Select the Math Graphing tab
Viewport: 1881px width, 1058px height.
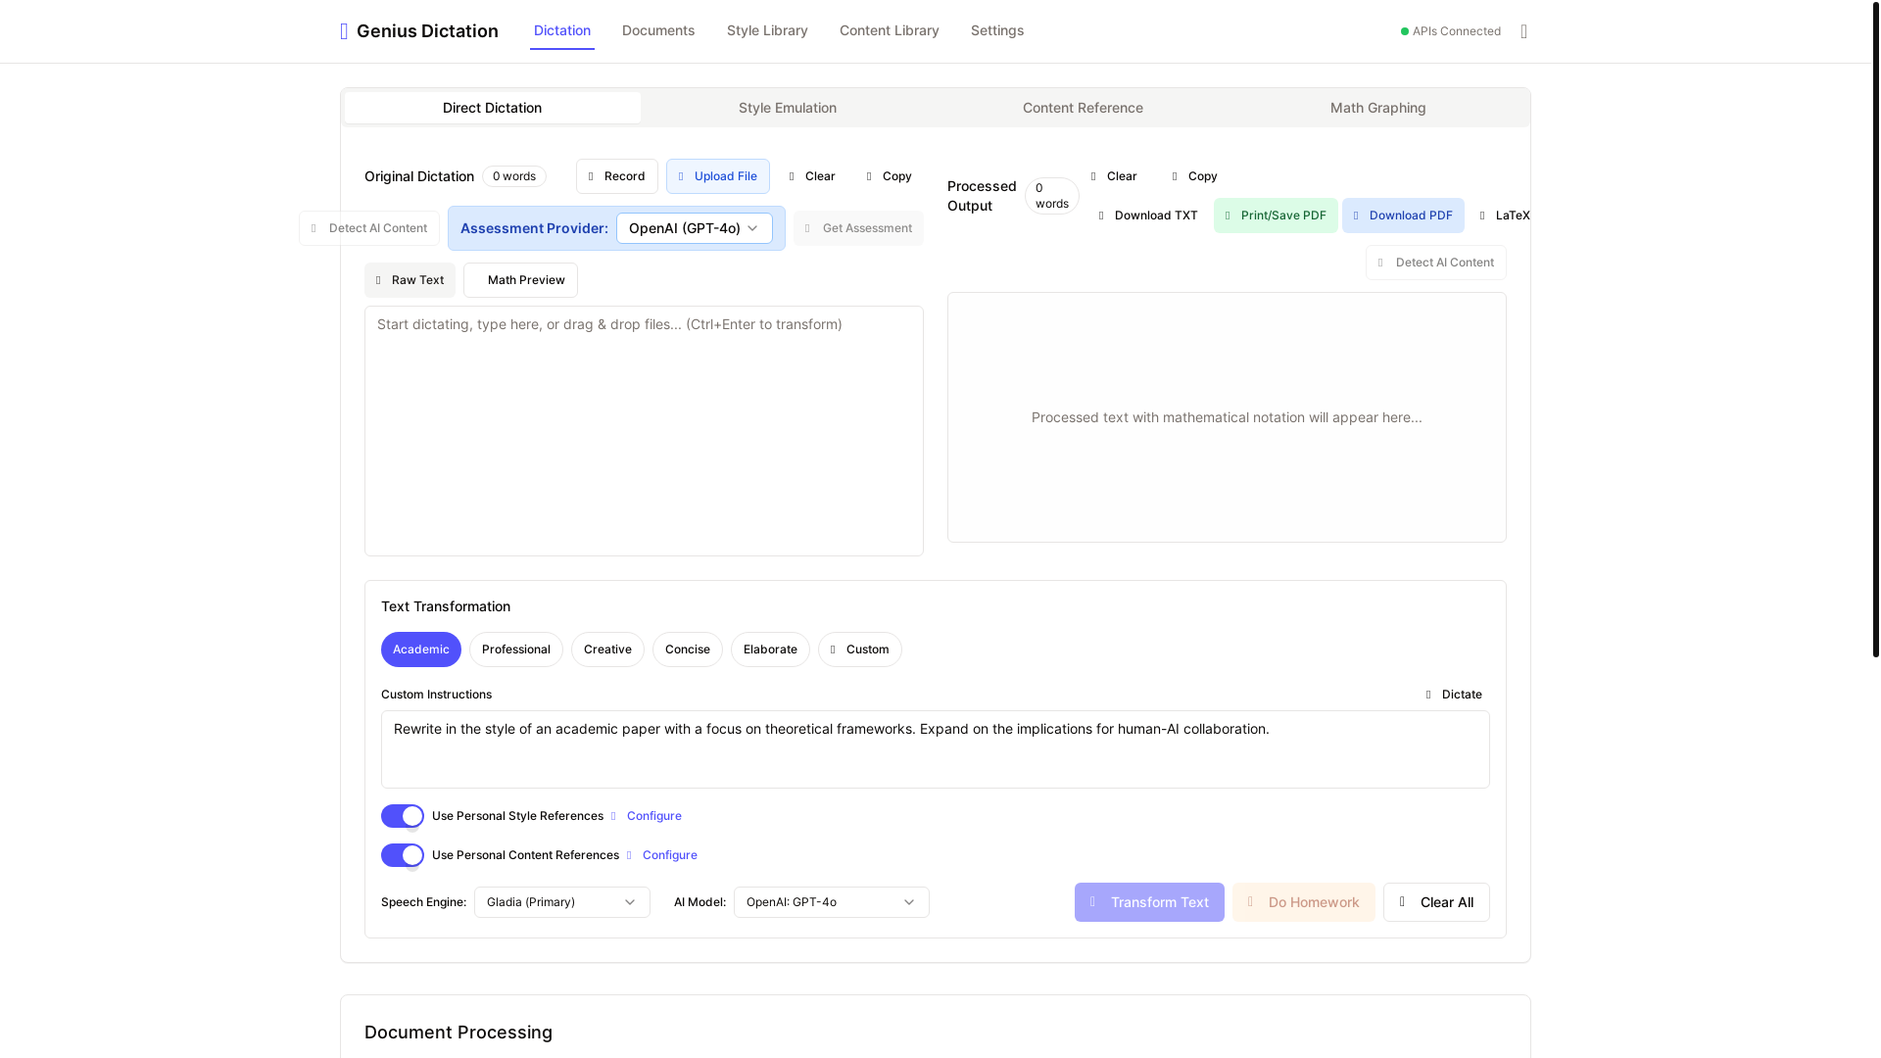1378,108
